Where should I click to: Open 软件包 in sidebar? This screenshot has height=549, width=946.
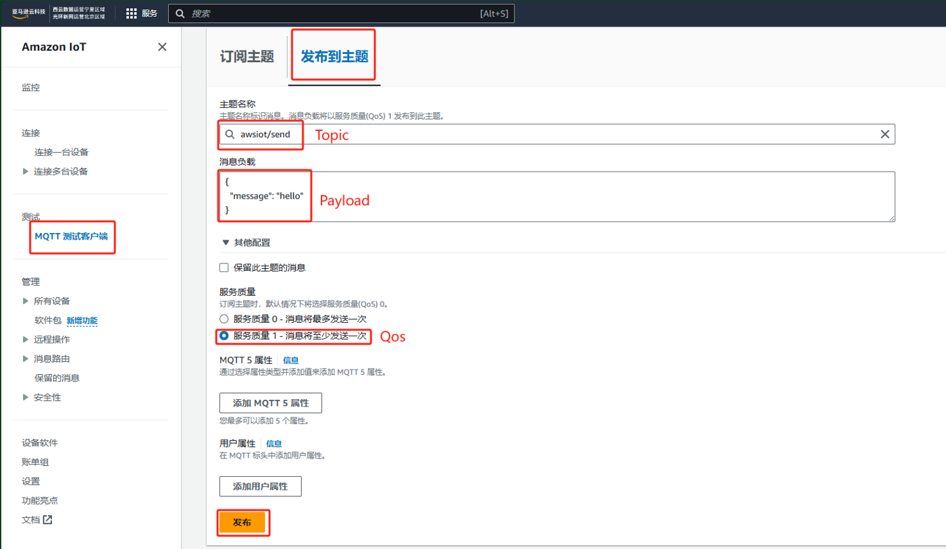(48, 320)
